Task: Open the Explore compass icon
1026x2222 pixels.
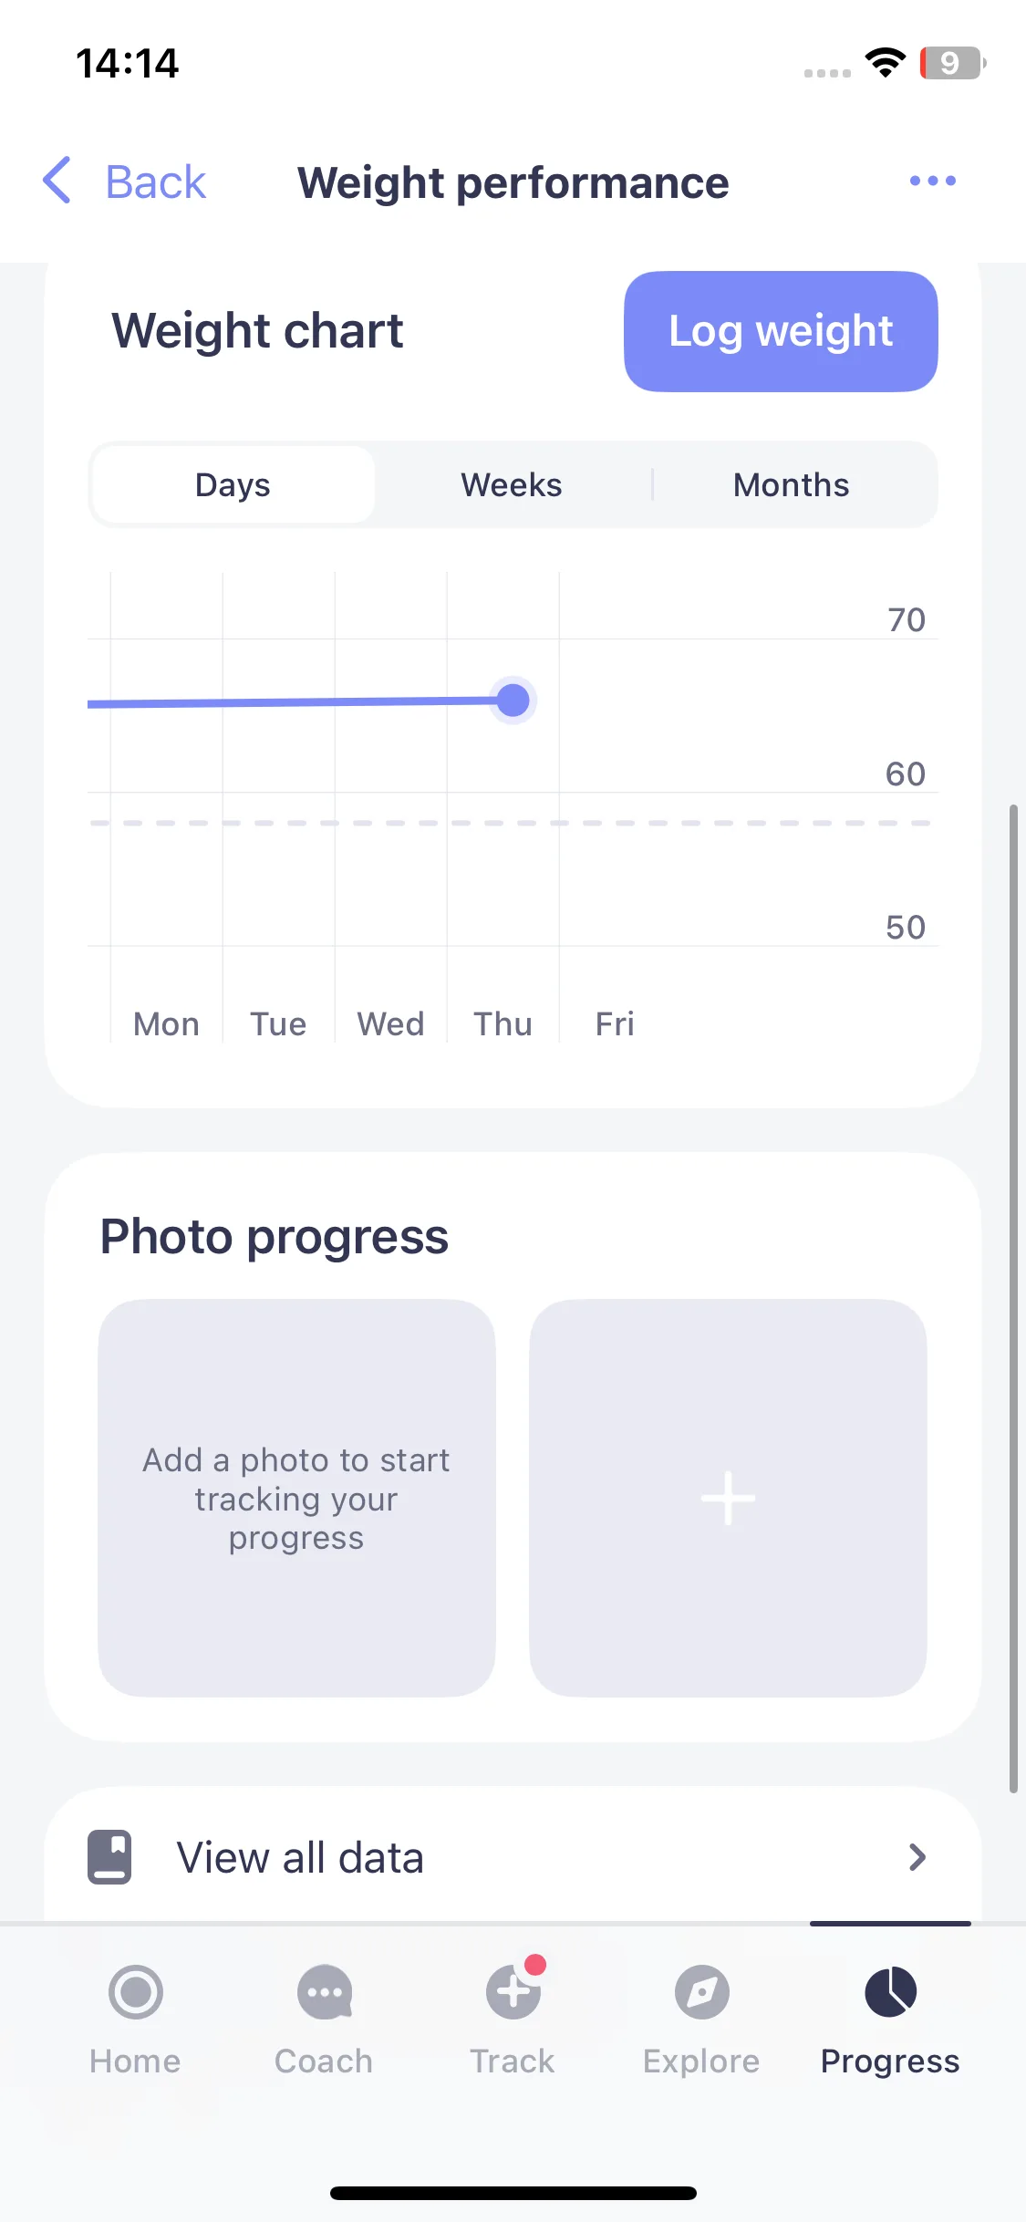Action: [x=701, y=1992]
